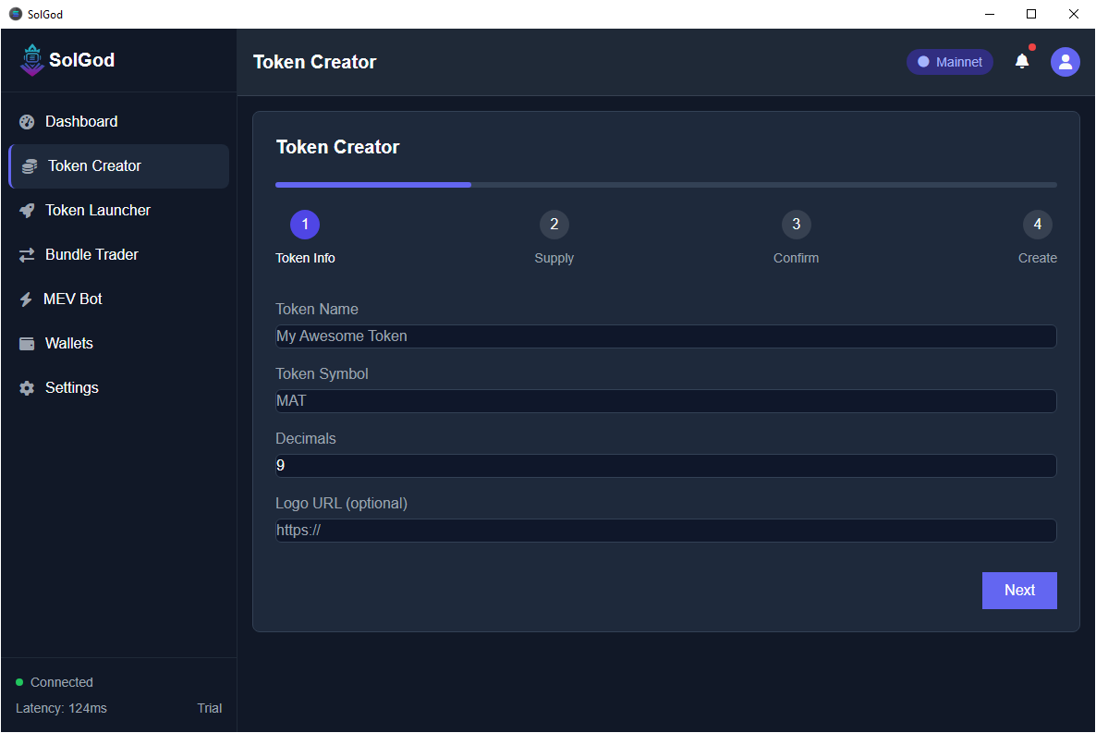Image resolution: width=1096 pixels, height=733 pixels.
Task: Switch to the Supply step label
Action: [x=554, y=258]
